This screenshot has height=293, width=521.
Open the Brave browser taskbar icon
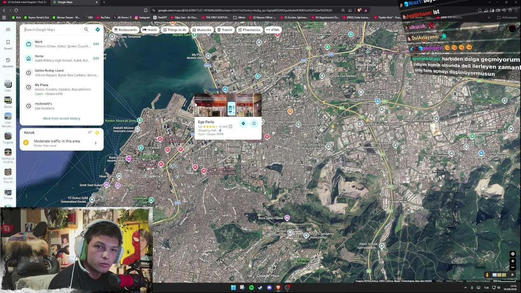tap(278, 288)
